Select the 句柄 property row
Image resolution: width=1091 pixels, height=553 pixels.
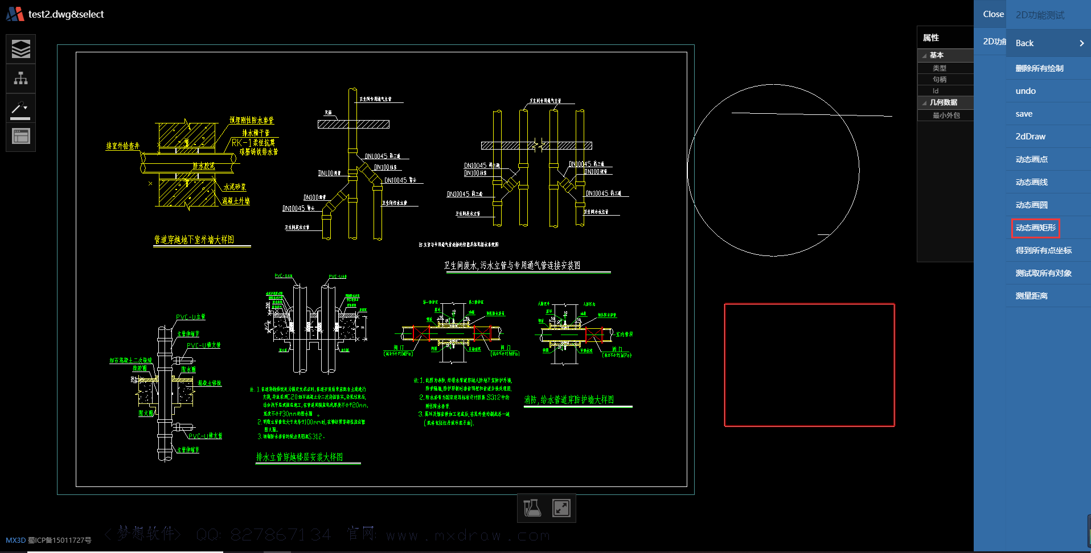(945, 79)
